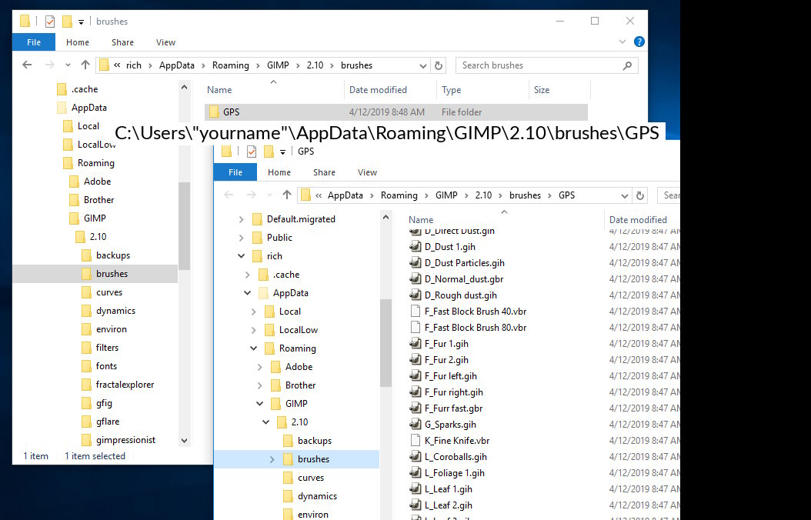Open recent locations dropdown in brushes window
Image resolution: width=811 pixels, height=520 pixels.
[68, 65]
